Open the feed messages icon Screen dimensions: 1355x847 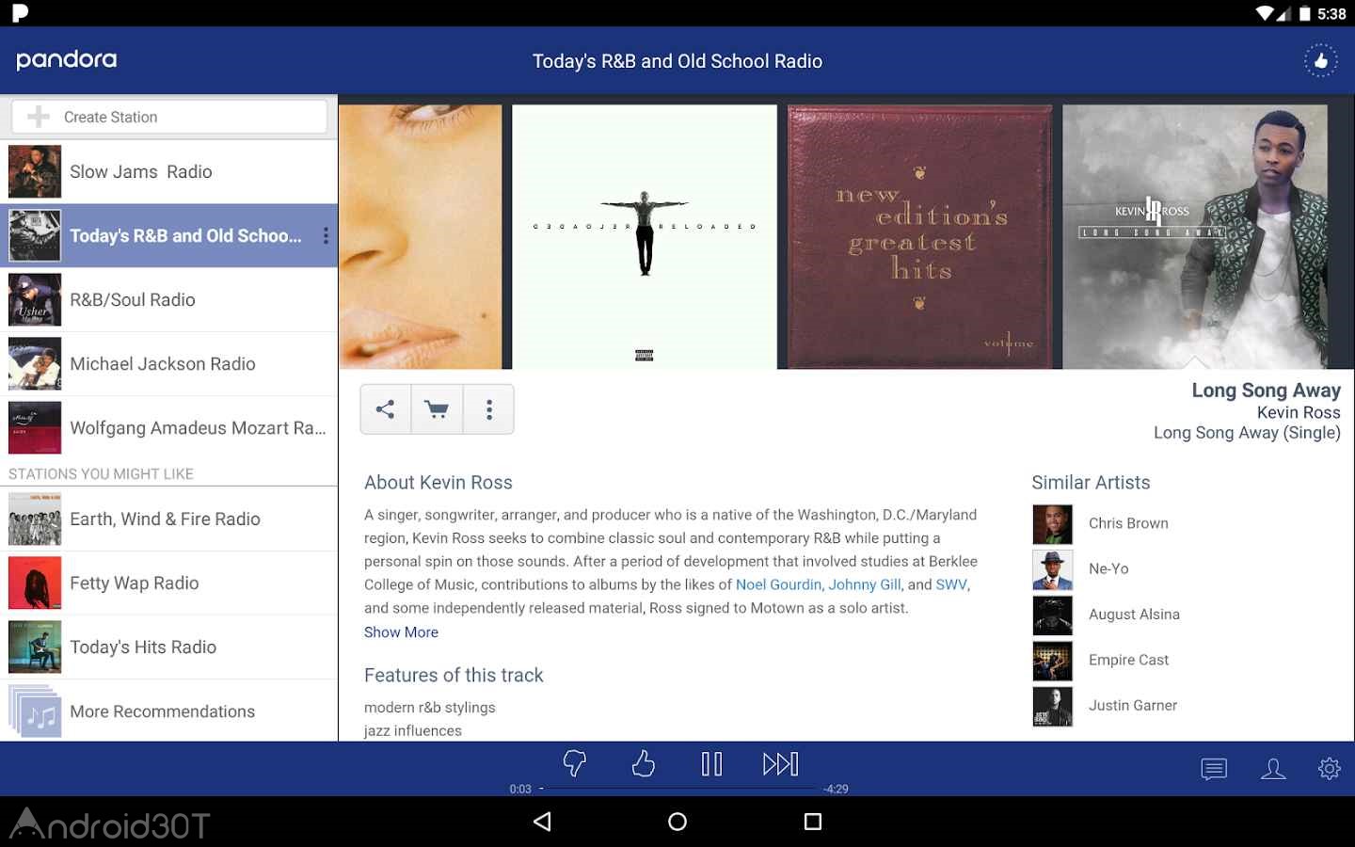coord(1214,769)
